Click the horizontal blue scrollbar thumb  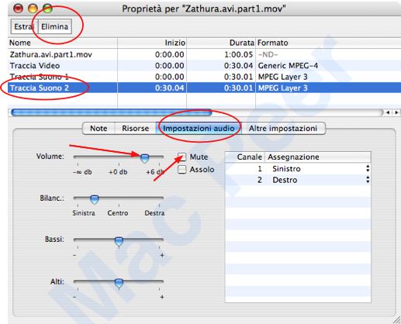(112, 112)
